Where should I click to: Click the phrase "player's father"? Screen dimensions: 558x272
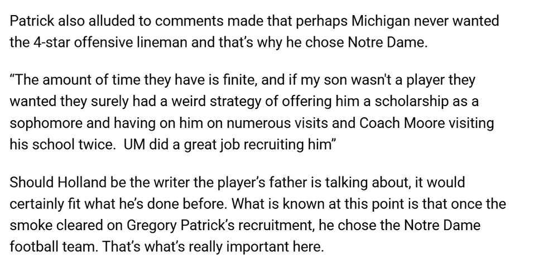point(258,183)
